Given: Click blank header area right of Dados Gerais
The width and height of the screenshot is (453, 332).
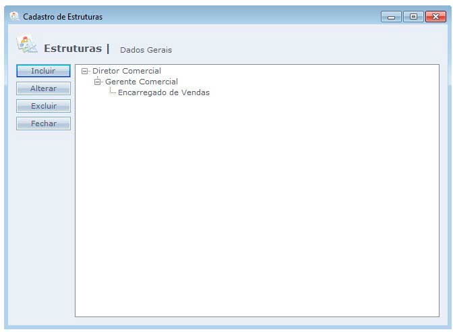Looking at the screenshot, I should pyautogui.click(x=303, y=49).
